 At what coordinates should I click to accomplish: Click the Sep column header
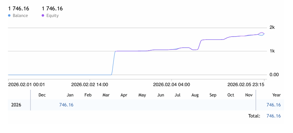(213, 95)
